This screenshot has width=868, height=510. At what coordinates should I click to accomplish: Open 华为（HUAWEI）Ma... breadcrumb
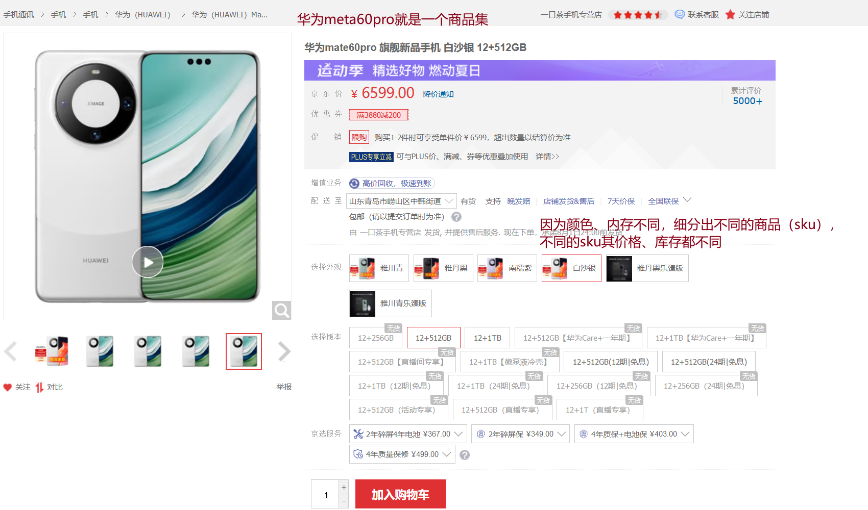(x=230, y=14)
